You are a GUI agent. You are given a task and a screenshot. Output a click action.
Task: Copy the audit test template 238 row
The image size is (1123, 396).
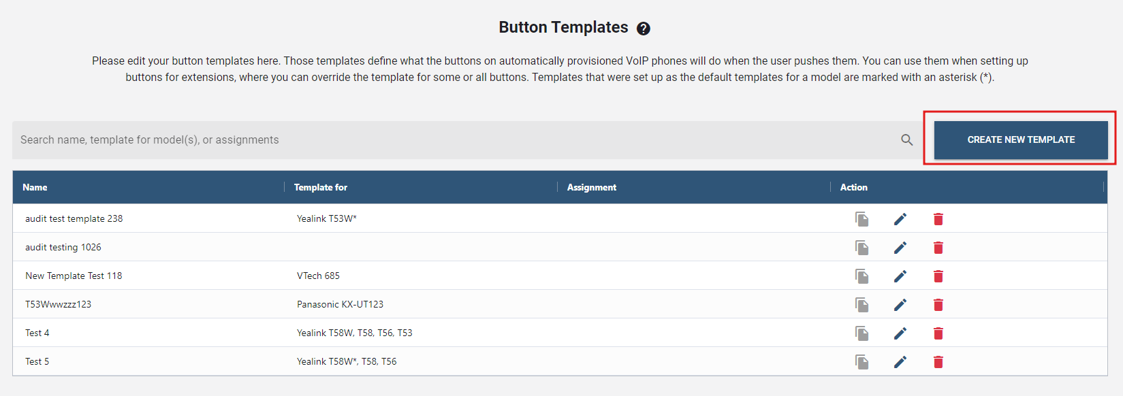[862, 219]
